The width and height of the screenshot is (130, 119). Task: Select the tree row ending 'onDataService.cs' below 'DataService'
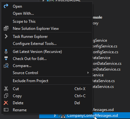(107, 64)
